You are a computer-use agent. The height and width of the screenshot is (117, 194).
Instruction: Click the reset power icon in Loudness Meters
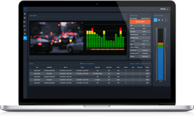[x=166, y=20]
